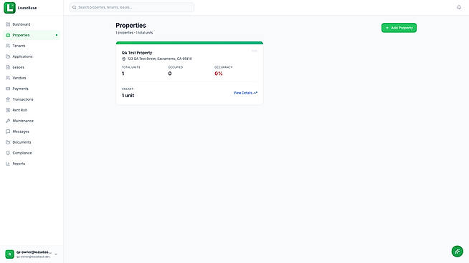Click the LeaseBase logo icon
469x263 pixels.
[9, 8]
